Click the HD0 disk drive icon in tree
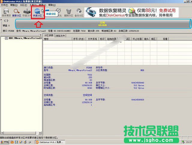 click(x=7, y=38)
